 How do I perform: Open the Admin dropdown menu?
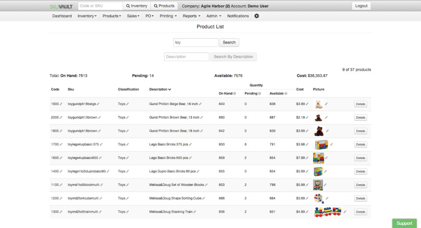coord(214,16)
